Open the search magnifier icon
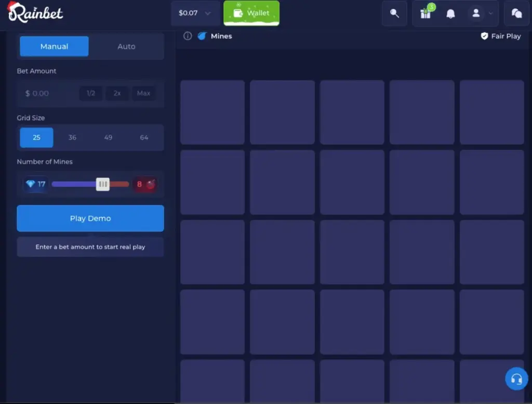Image resolution: width=532 pixels, height=404 pixels. point(394,14)
